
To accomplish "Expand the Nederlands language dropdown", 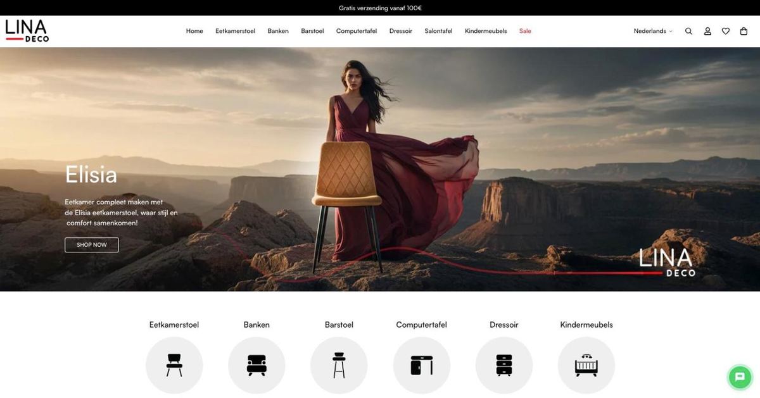I will [x=653, y=31].
